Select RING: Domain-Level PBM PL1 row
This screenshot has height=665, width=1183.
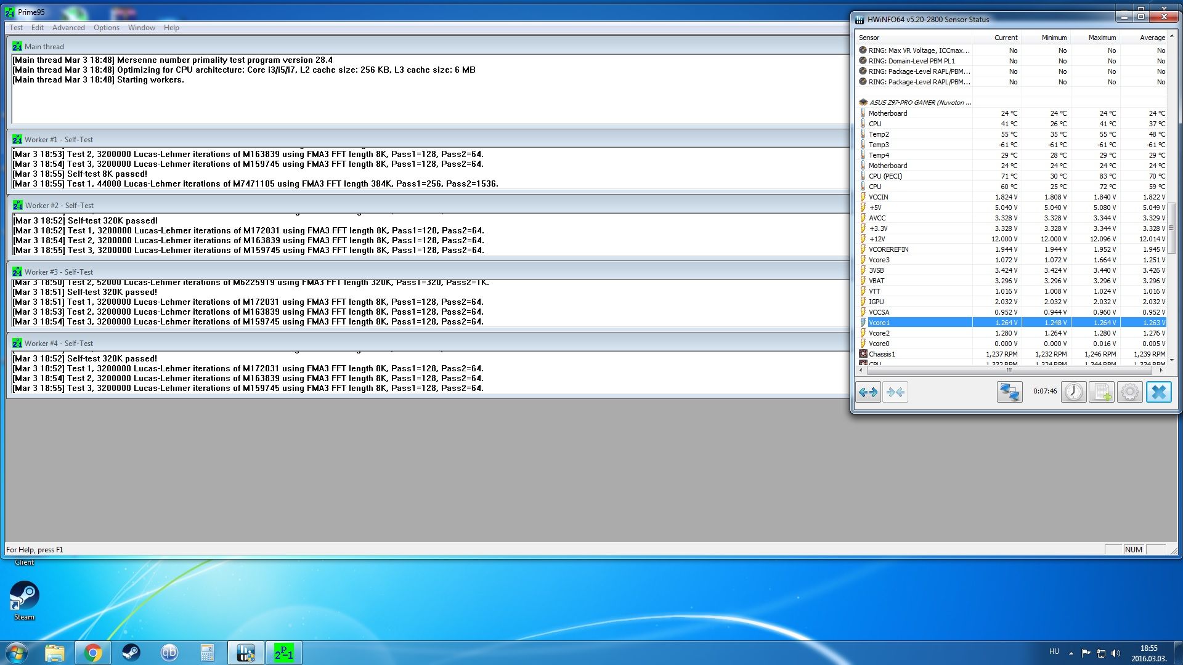click(x=1012, y=61)
